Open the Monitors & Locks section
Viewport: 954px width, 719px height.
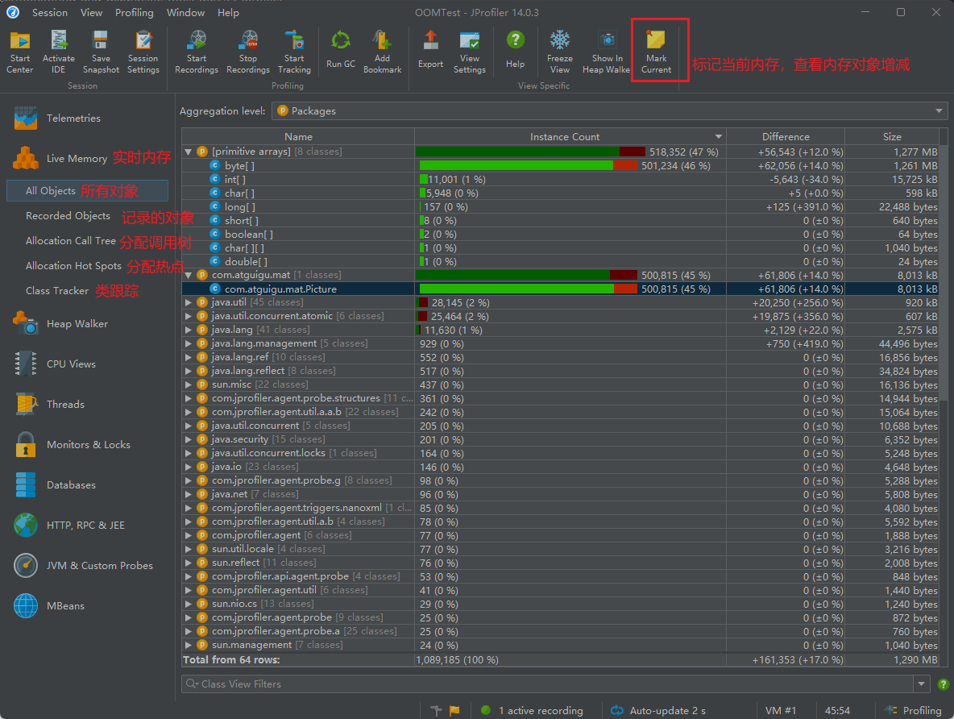(x=72, y=444)
